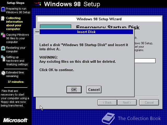Click 'Label a disk' instruction text
Image resolution: width=167 pixels, height=125 pixels.
(83, 47)
